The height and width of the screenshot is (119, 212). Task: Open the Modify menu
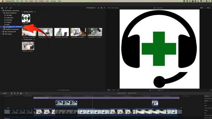tap(41, 1)
